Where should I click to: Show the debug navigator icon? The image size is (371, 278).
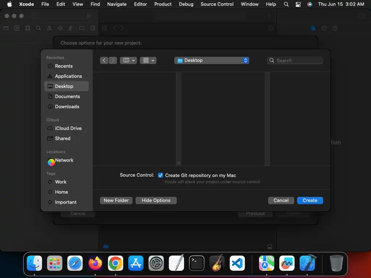click(71, 28)
